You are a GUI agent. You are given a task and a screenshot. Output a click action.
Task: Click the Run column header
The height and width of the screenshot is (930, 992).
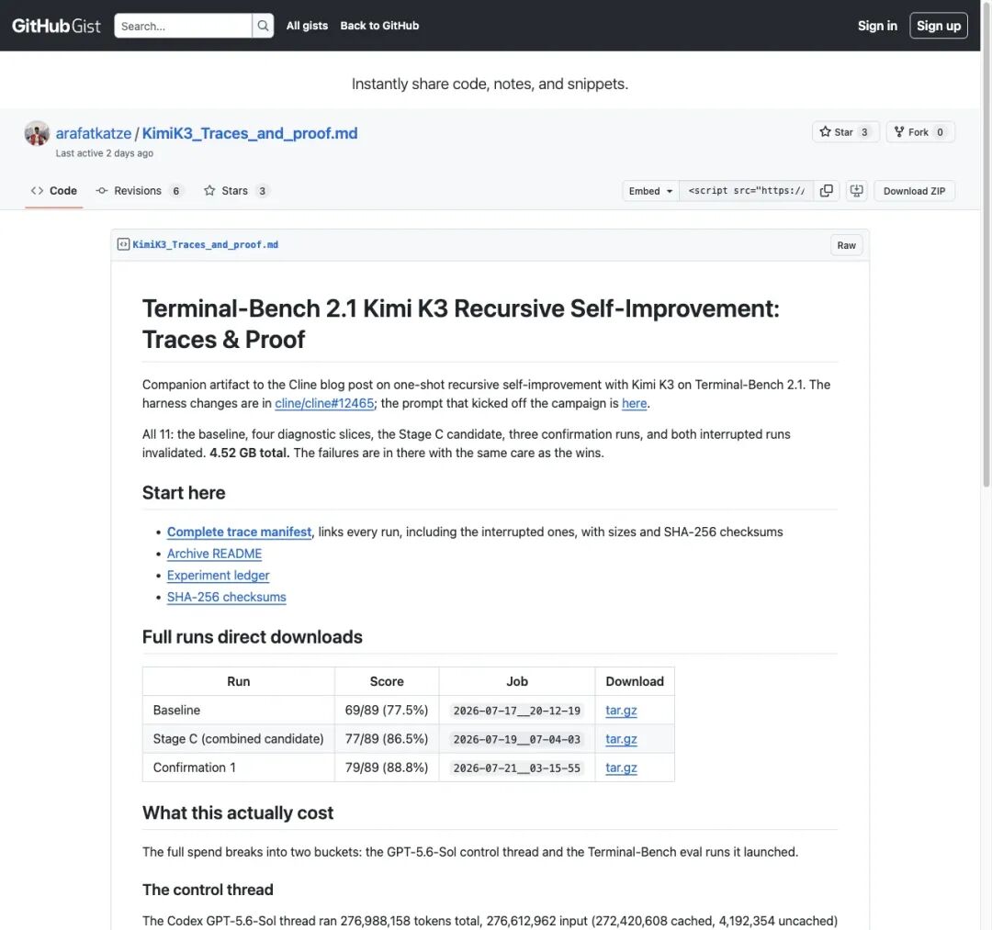239,681
